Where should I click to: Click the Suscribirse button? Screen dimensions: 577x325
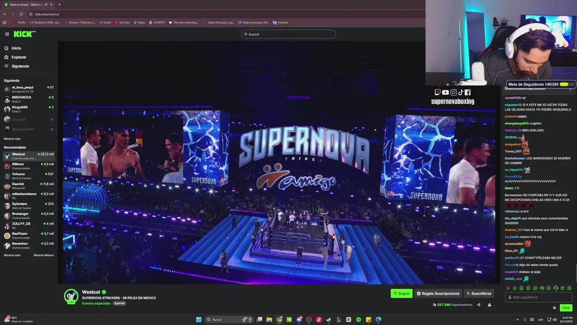click(479, 293)
